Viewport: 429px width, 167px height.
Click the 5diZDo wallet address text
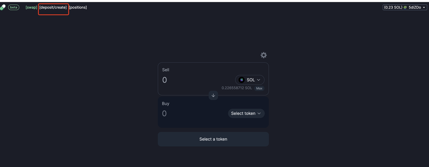pyautogui.click(x=415, y=7)
